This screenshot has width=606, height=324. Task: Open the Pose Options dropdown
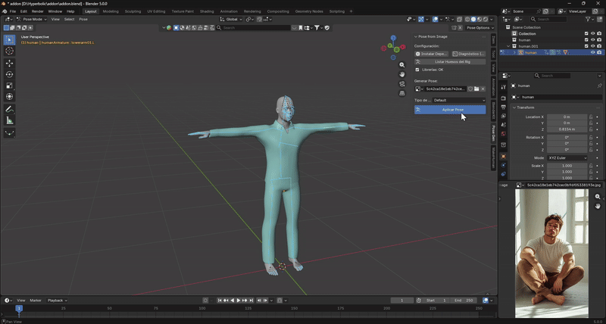click(x=480, y=28)
